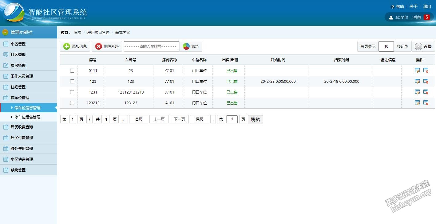Open the 小区管理 menu
Screen dimensions: 436x224
pos(29,44)
